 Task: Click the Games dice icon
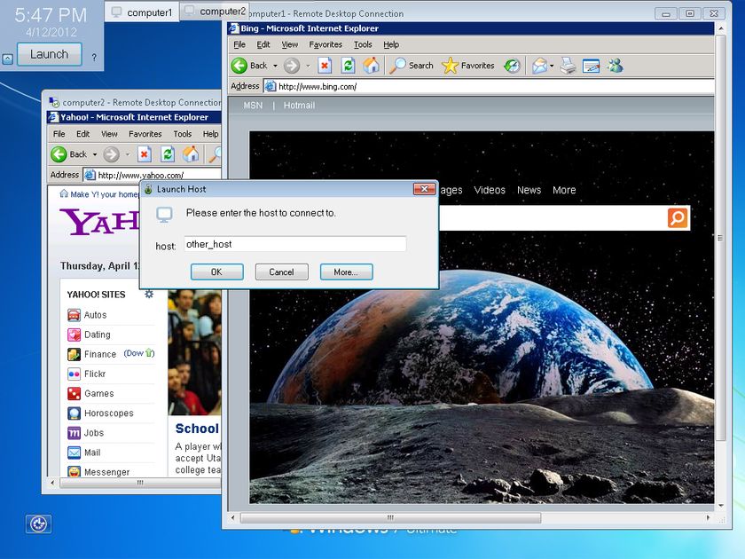pyautogui.click(x=74, y=394)
